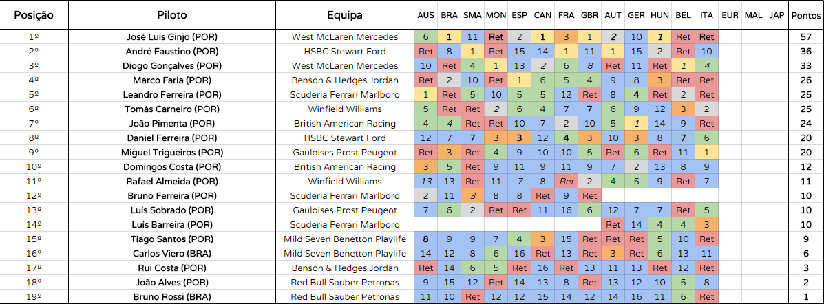Click Bruno Rossi's green BEL result cell
This screenshot has width=824, height=304.
pyautogui.click(x=683, y=296)
